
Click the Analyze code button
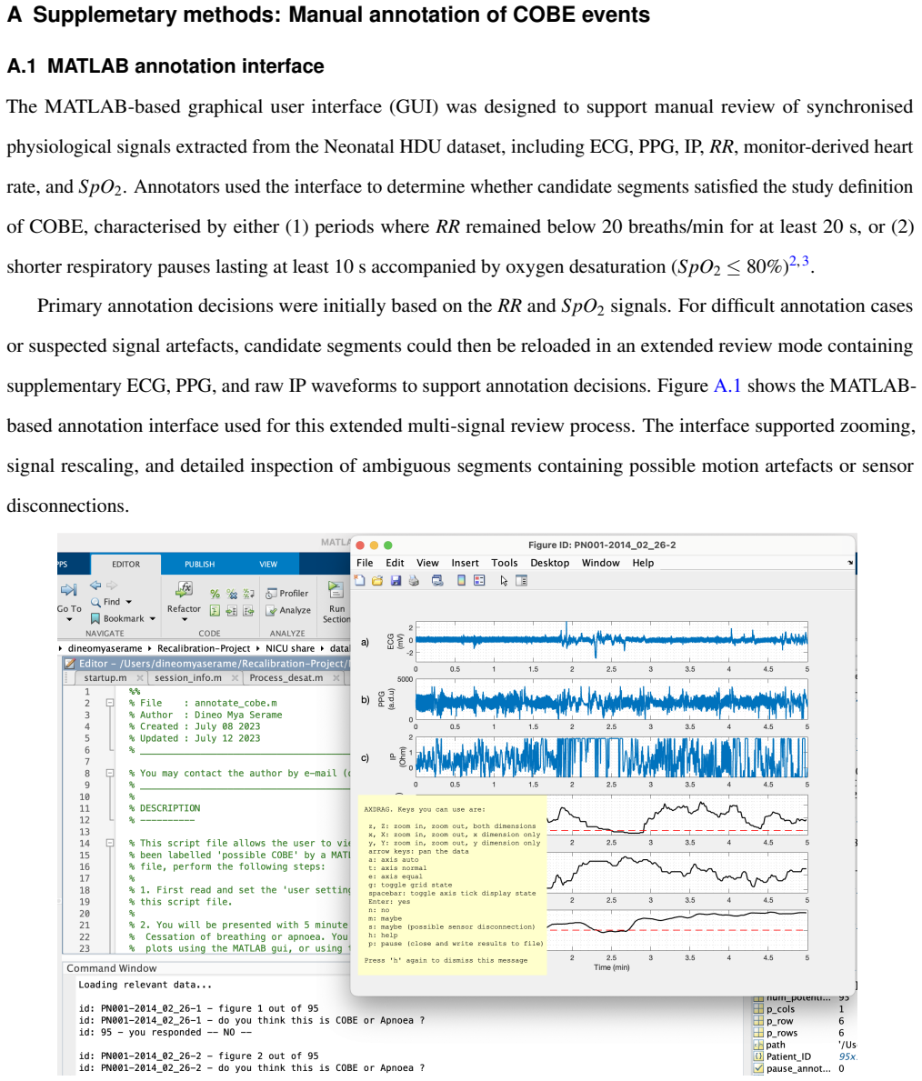[288, 610]
